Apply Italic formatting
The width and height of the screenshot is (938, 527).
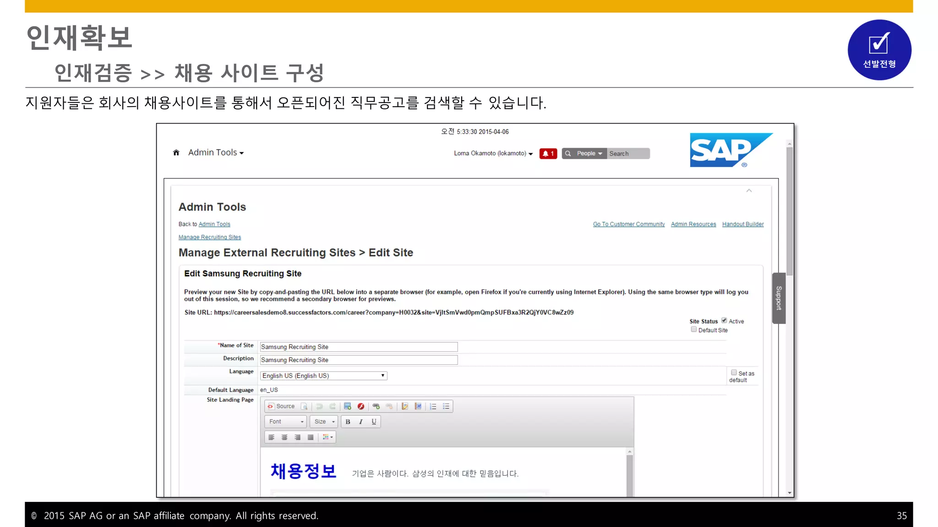tap(361, 422)
